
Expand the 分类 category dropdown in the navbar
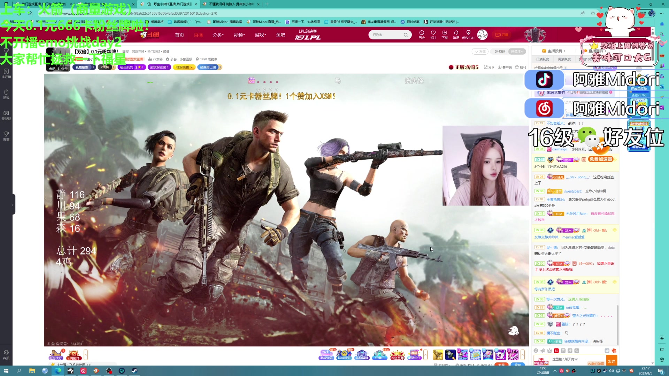[x=218, y=35]
